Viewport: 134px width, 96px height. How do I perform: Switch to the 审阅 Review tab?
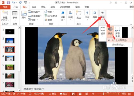[77, 7]
